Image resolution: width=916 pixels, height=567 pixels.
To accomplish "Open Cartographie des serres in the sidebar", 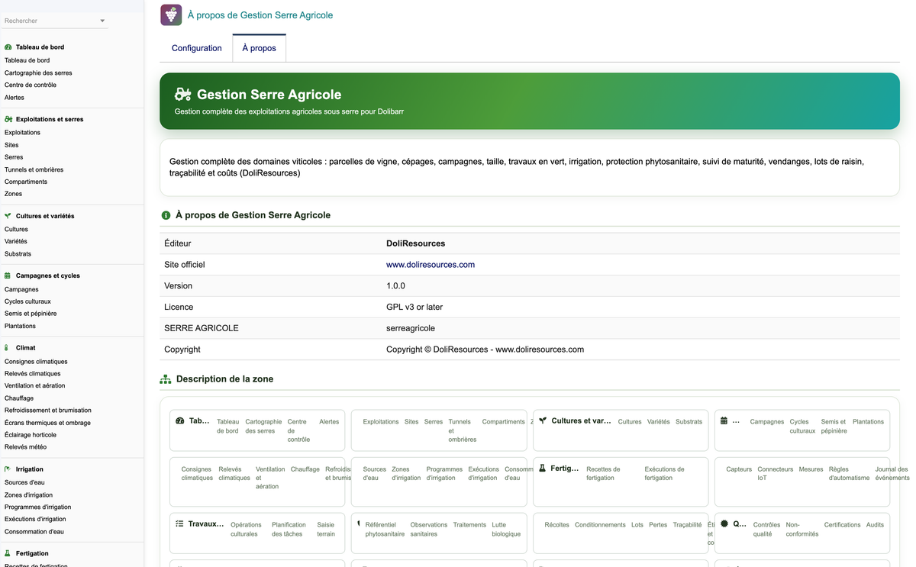I will 38,73.
